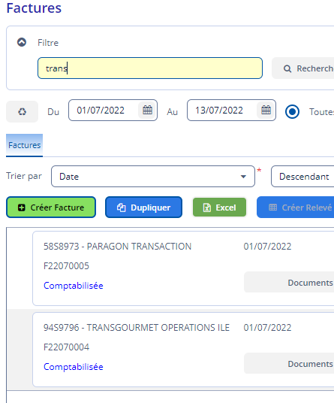Screen dimensions: 334x403
Task: Open Documents for PARAGON TRANSACTION invoice
Action: [289, 282]
